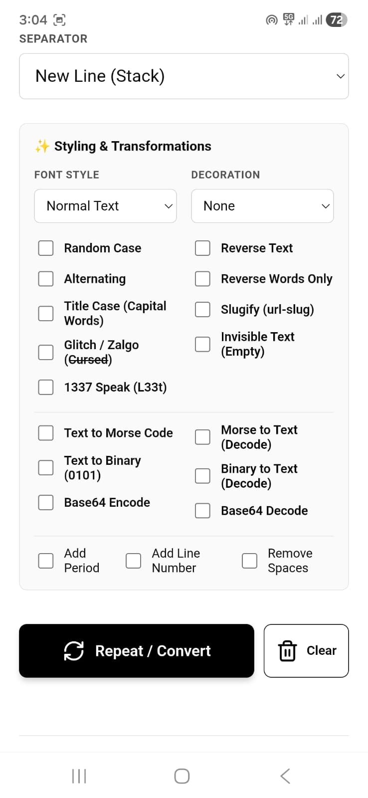Open the Separator dropdown showing New Line (Stack)
Image resolution: width=368 pixels, height=798 pixels.
(x=184, y=76)
